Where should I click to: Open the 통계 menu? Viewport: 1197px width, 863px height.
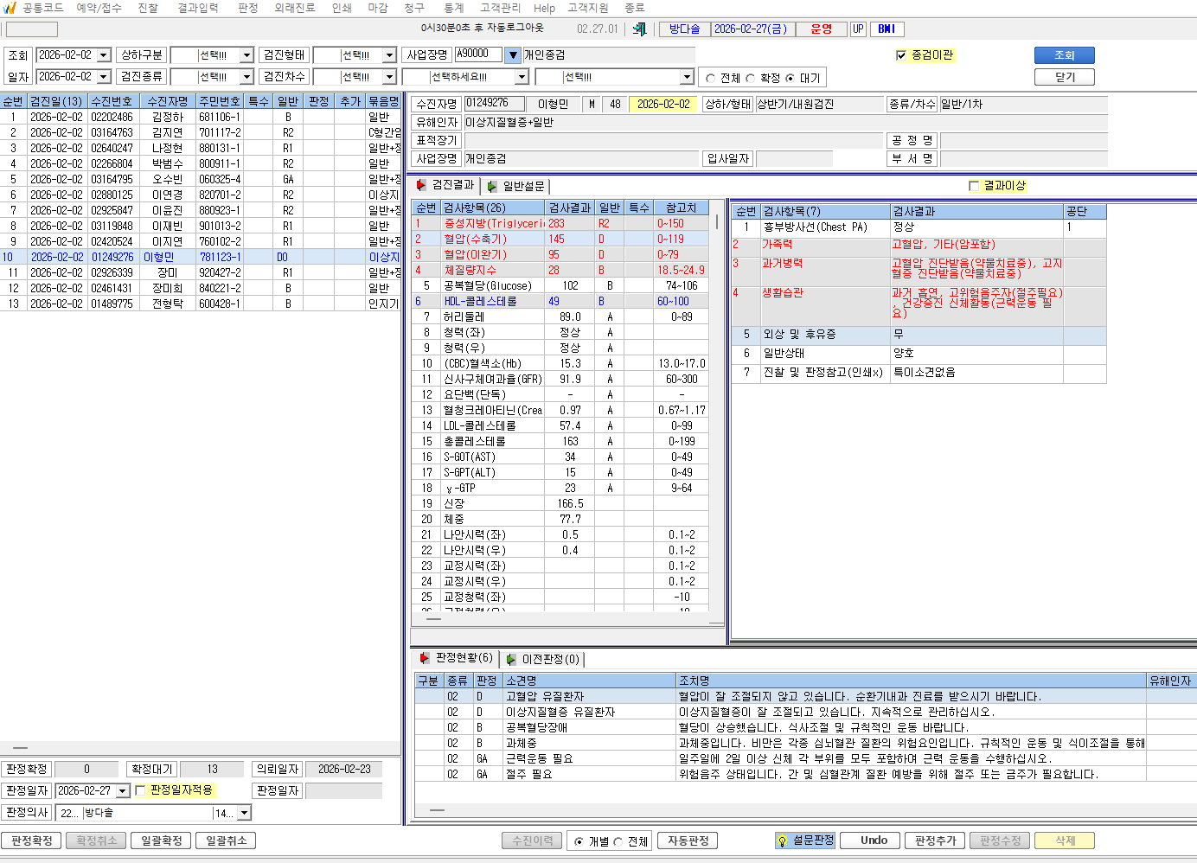(x=454, y=8)
